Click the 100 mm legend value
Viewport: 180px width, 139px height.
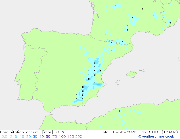[62, 137]
